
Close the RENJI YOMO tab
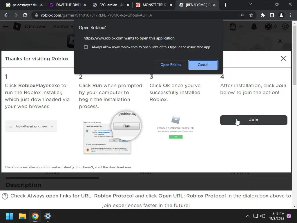(x=214, y=5)
